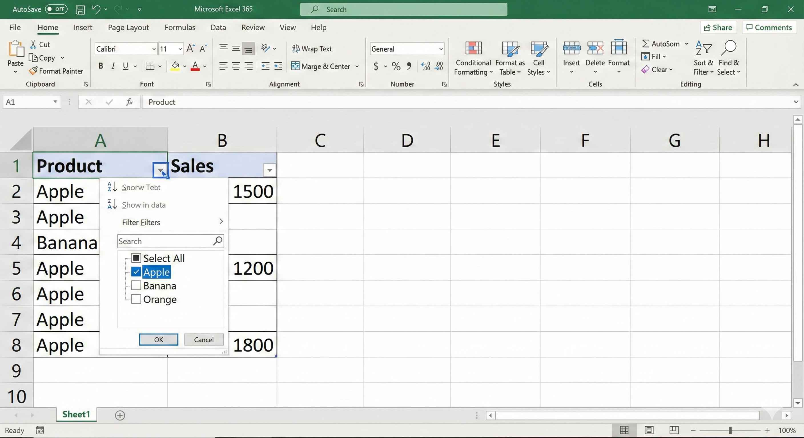Image resolution: width=804 pixels, height=438 pixels.
Task: Click the Wrap Text icon
Action: tap(296, 48)
